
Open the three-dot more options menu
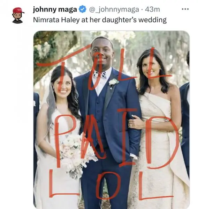pyautogui.click(x=185, y=9)
